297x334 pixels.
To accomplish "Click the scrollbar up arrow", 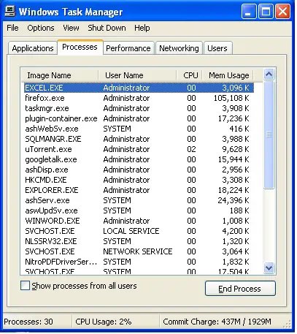I will [269, 74].
